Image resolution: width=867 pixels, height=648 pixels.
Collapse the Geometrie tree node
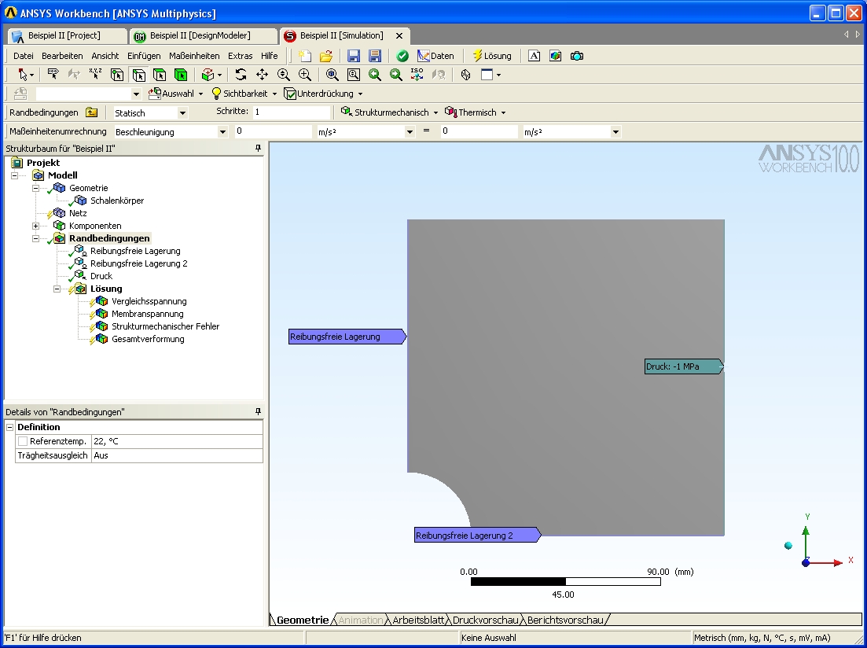click(35, 188)
